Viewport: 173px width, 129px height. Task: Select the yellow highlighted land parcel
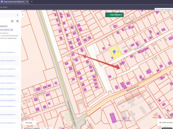click(x=116, y=52)
